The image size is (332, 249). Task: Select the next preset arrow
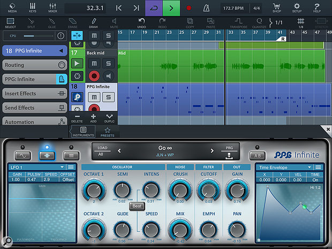[212, 151]
